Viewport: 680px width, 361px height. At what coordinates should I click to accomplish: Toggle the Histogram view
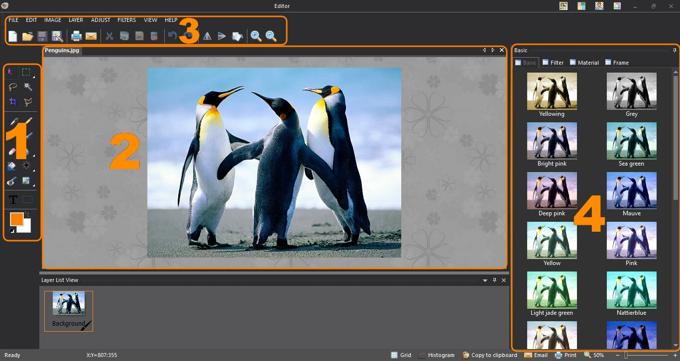[436, 355]
